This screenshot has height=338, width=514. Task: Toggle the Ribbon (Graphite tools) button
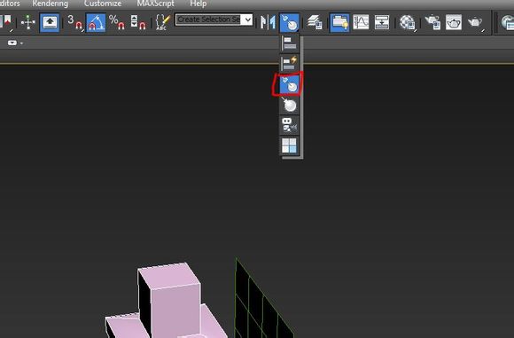(339, 22)
